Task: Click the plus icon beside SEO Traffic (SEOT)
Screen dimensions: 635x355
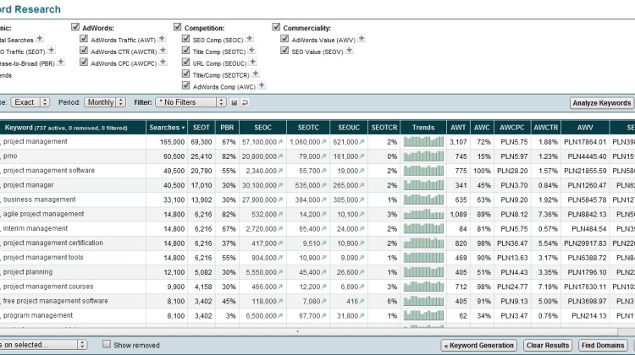Action: coord(51,50)
